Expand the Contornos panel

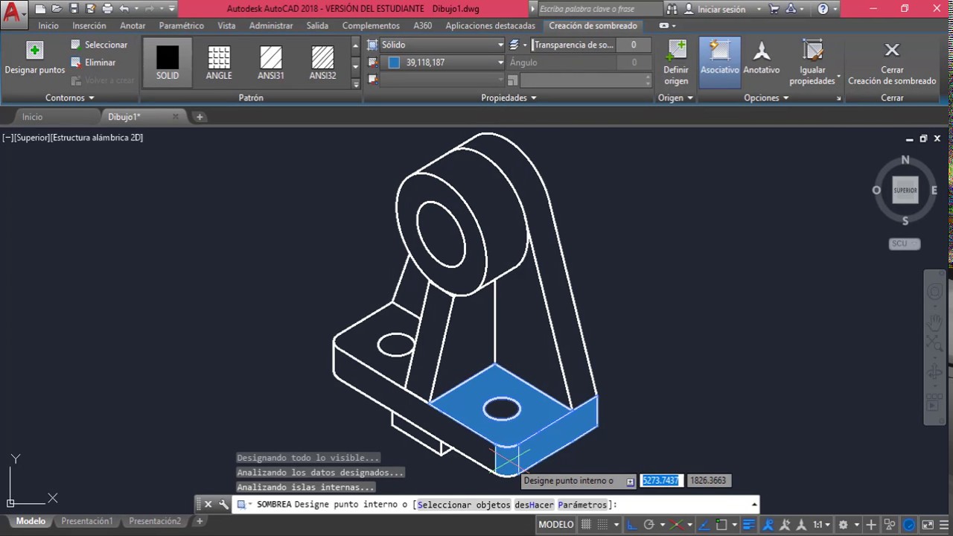(x=70, y=98)
